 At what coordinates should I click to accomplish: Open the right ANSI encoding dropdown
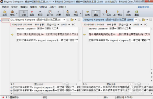click(x=138, y=25)
